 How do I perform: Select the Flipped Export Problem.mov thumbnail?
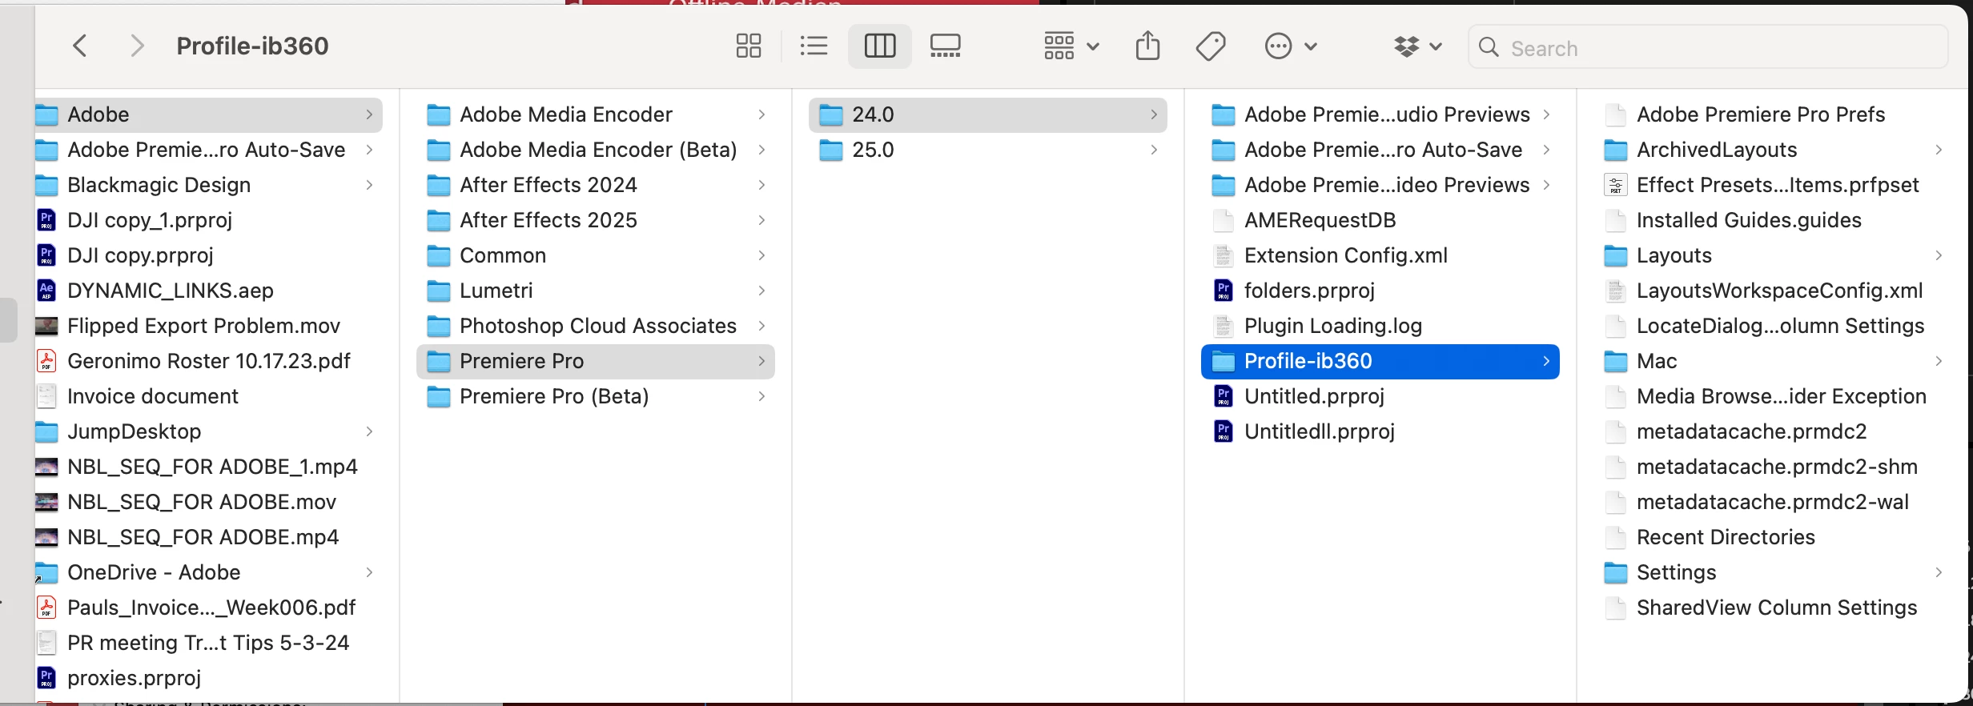coord(46,326)
